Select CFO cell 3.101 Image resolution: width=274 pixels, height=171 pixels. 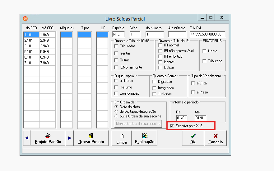(31, 46)
